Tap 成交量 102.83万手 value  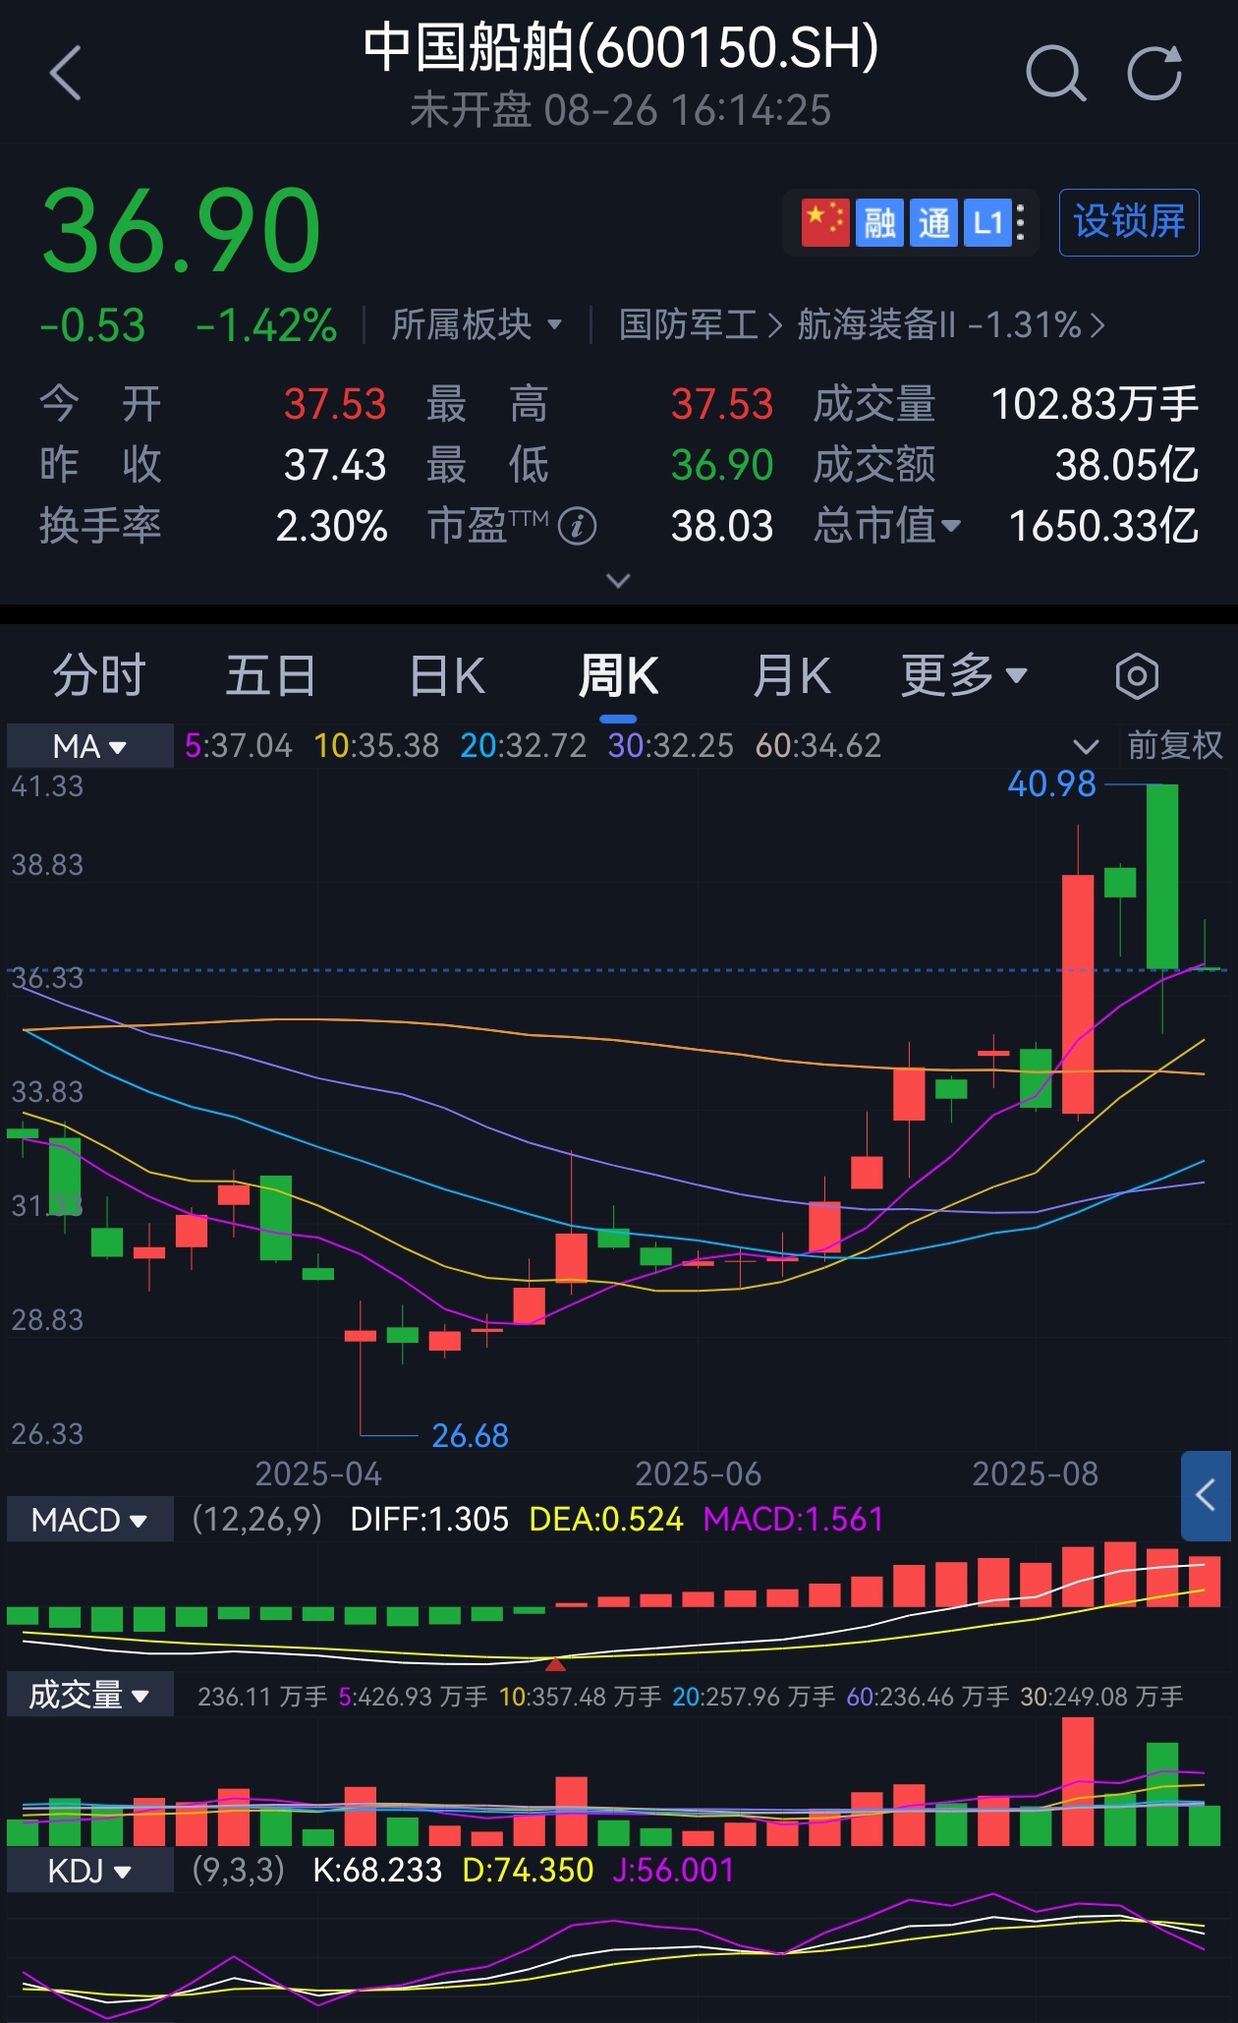pos(1095,404)
